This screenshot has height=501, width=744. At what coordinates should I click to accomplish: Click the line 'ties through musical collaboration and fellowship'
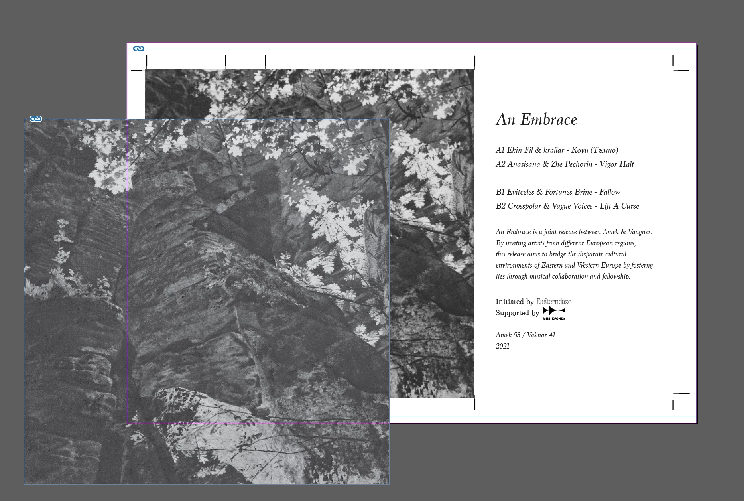563,276
